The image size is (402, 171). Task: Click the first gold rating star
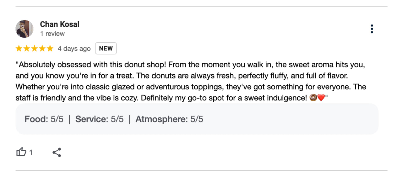click(19, 49)
